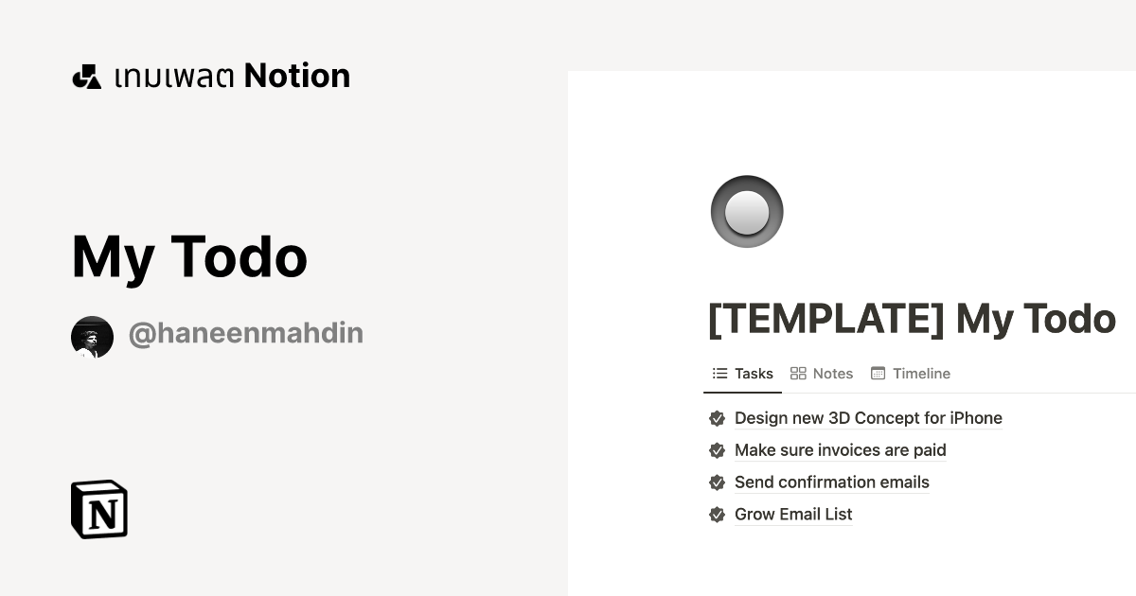Click the checkmark badge beside Grow Email List
Screen dimensions: 1136x596
coord(717,515)
